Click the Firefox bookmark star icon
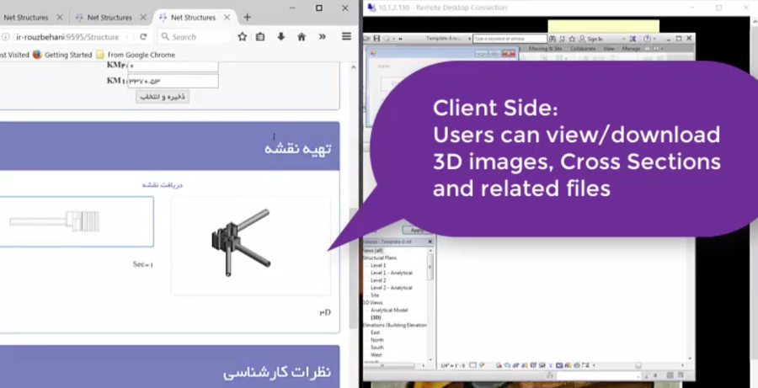This screenshot has height=388, width=758. 243,37
